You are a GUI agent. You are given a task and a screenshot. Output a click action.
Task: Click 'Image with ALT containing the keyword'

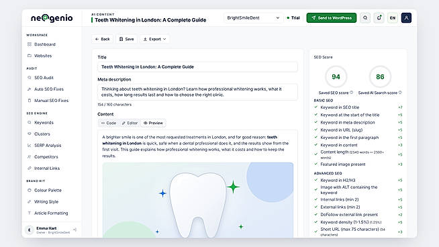pyautogui.click(x=358, y=190)
